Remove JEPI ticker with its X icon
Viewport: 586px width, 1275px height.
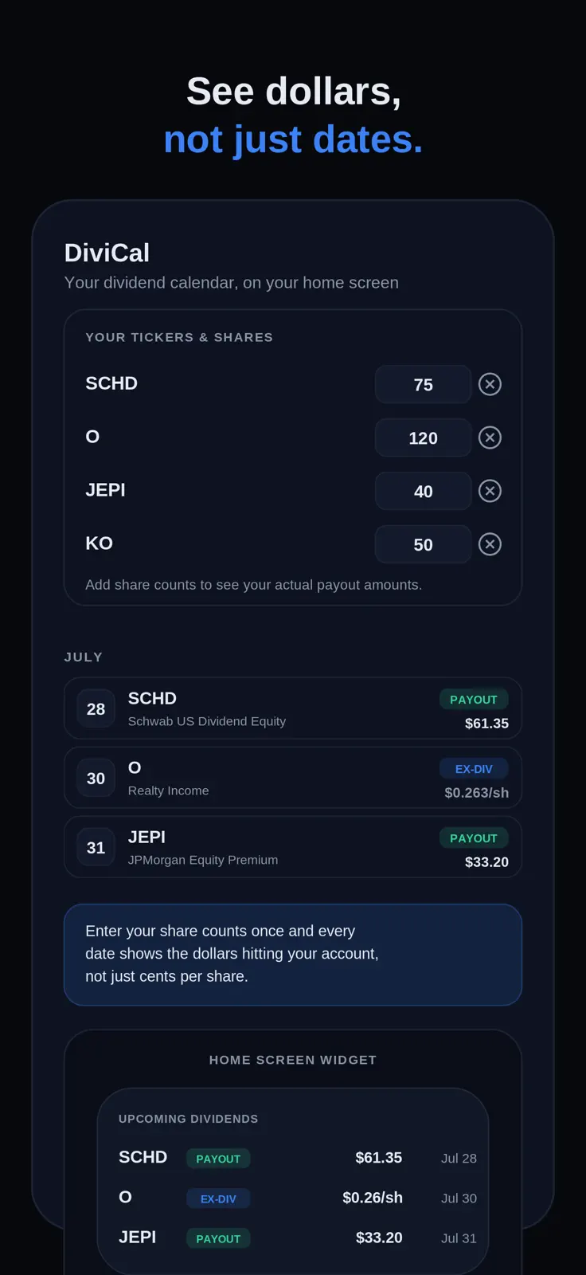pyautogui.click(x=490, y=491)
